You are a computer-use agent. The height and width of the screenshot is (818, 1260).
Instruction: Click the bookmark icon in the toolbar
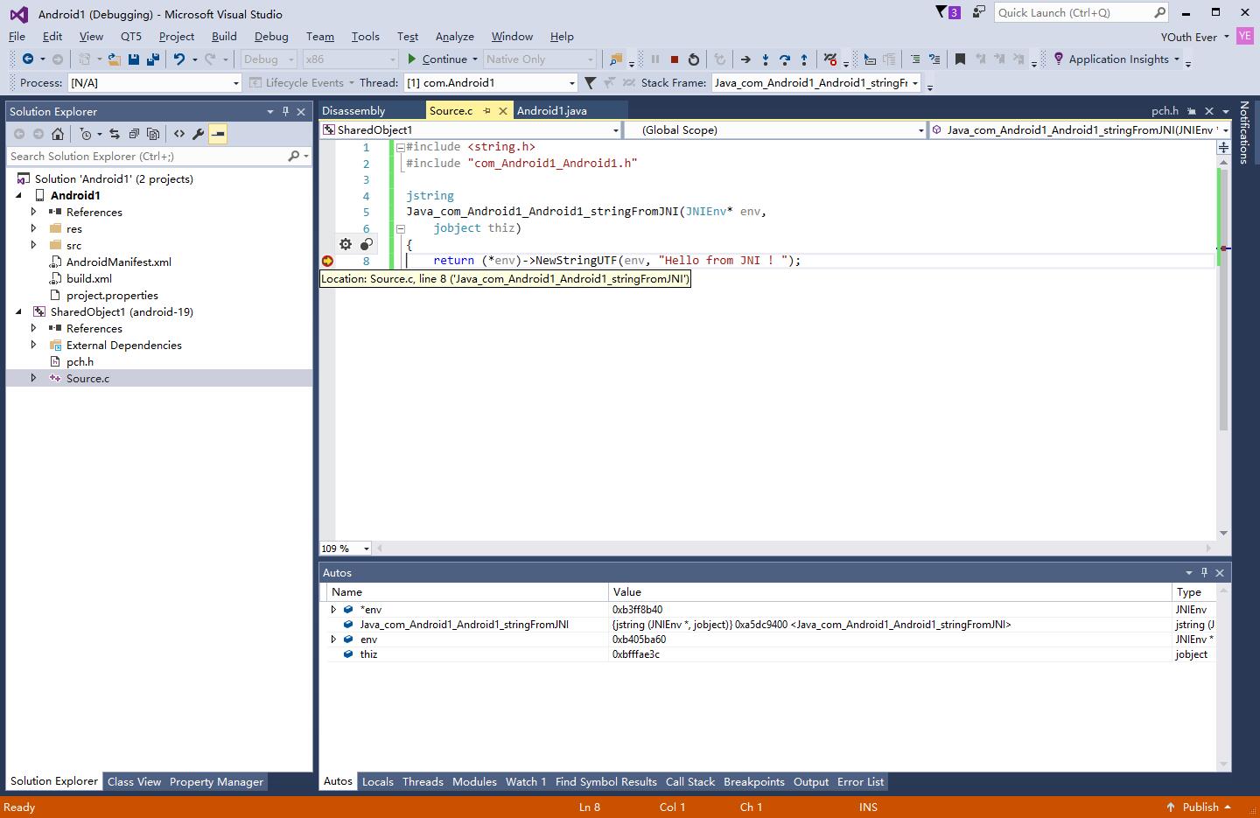[x=960, y=59]
